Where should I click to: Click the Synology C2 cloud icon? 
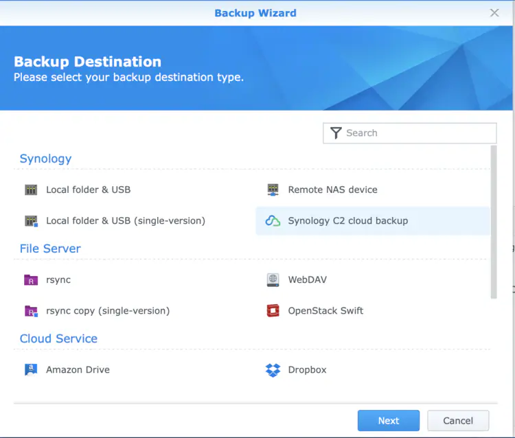[x=273, y=221]
